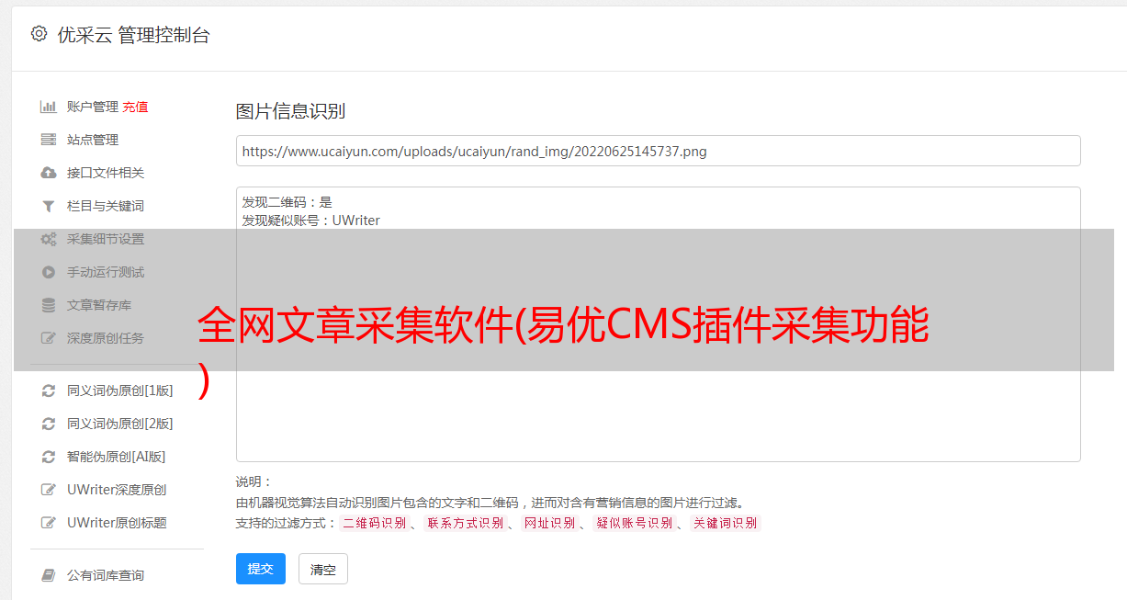Select the 站点管理 server icon
This screenshot has width=1127, height=600.
click(x=49, y=140)
